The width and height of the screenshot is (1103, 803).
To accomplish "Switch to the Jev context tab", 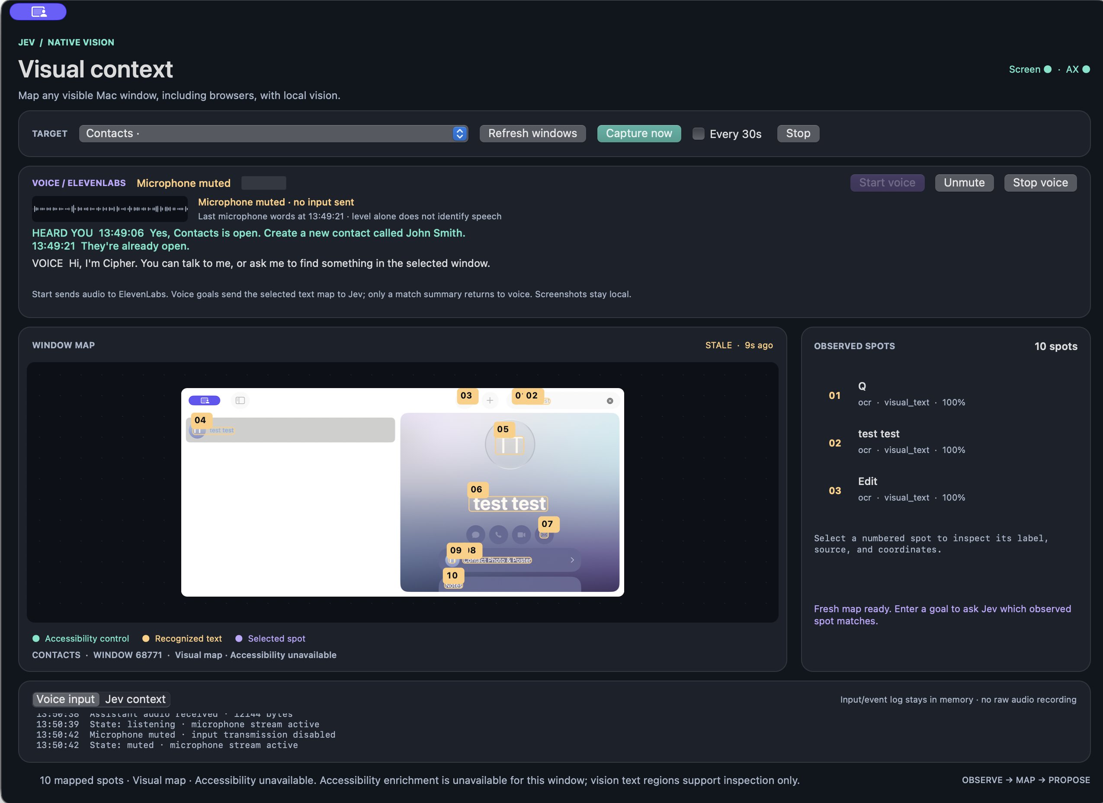I will (135, 699).
